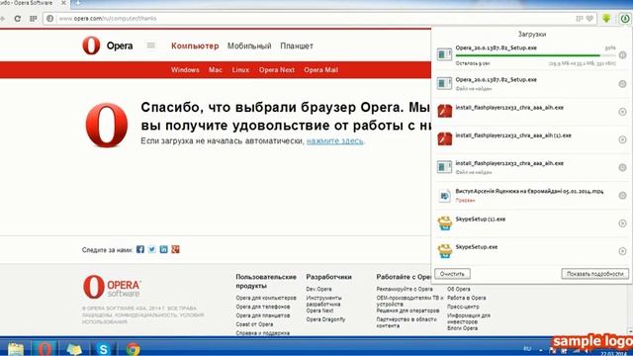Viewport: 633px width, 356px height.
Task: Choose Mac in the red navigation bar
Action: coord(216,70)
